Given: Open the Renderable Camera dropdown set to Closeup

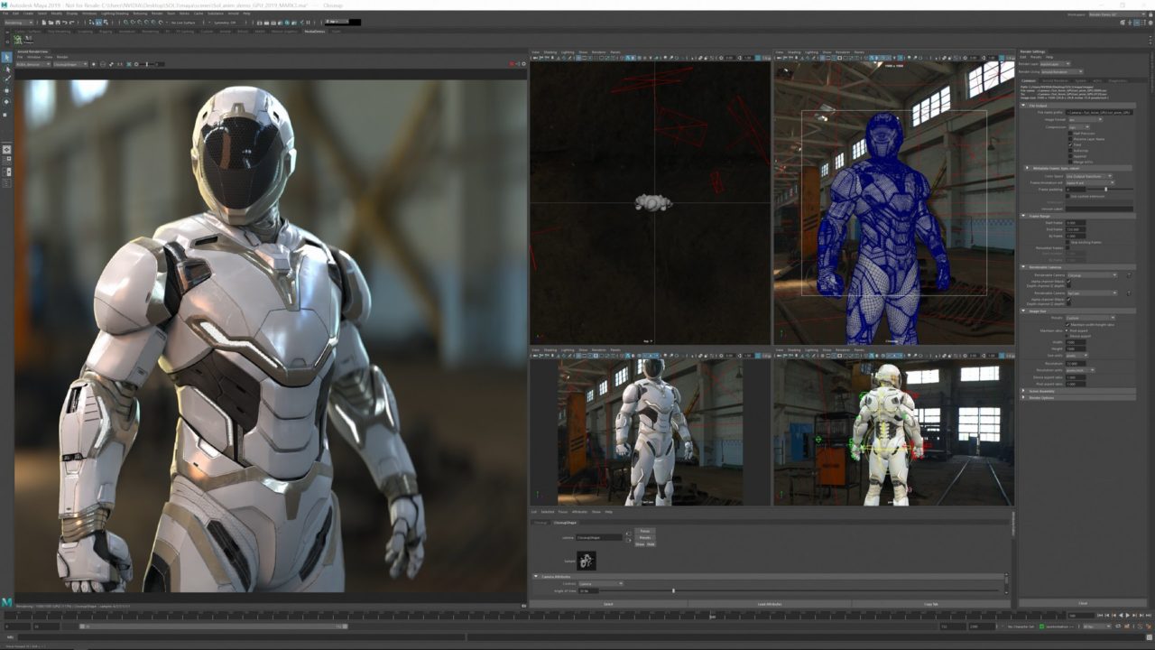Looking at the screenshot, I should pos(1096,275).
